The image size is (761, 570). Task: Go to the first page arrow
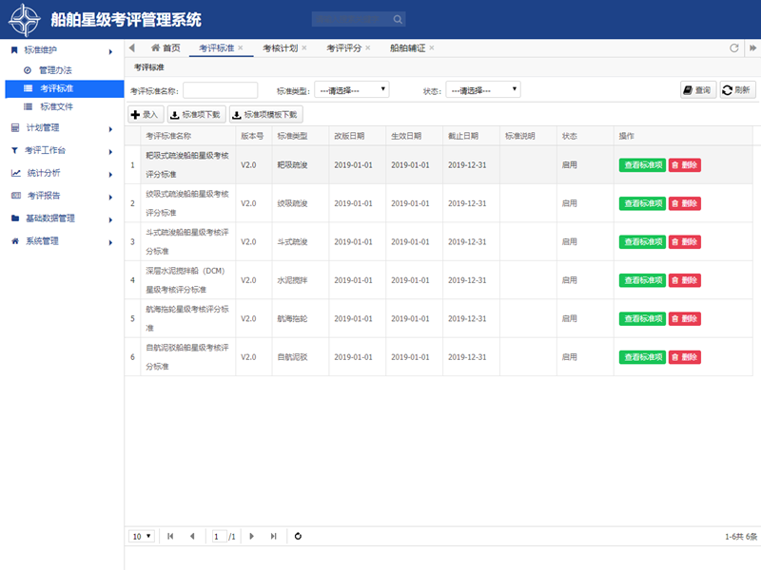pos(170,537)
